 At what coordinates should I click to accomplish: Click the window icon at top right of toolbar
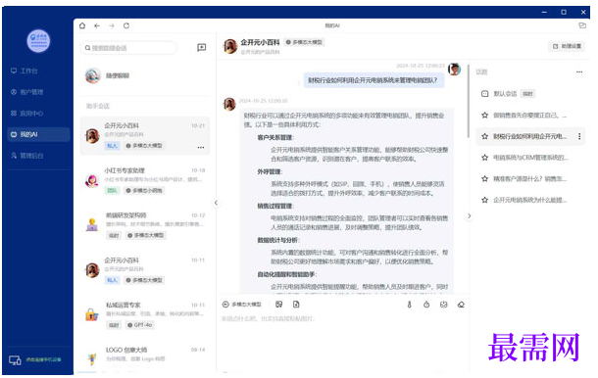(582, 25)
